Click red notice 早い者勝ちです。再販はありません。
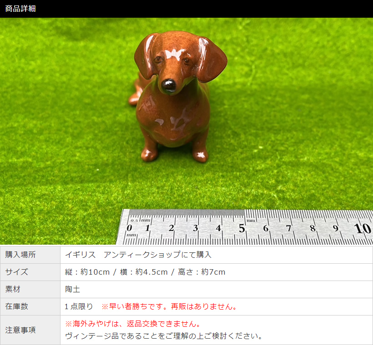The width and height of the screenshot is (373, 345). click(173, 306)
